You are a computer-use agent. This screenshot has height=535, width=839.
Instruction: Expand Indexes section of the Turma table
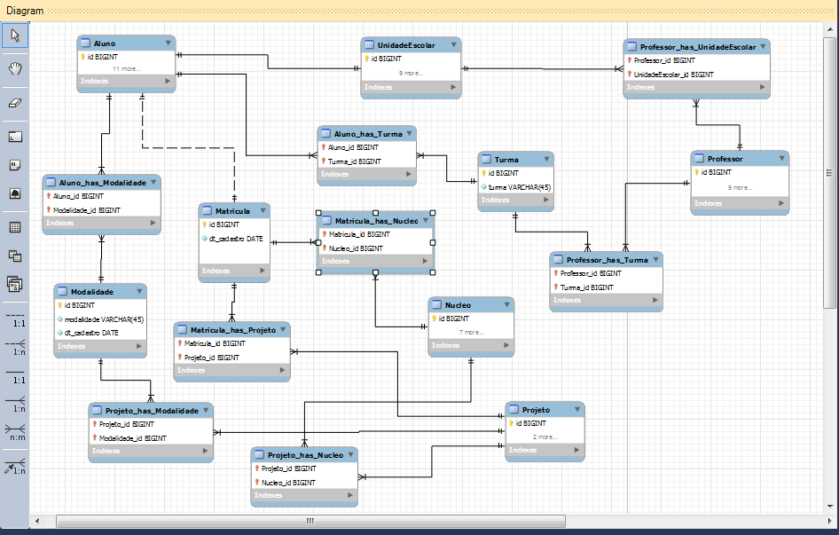545,201
